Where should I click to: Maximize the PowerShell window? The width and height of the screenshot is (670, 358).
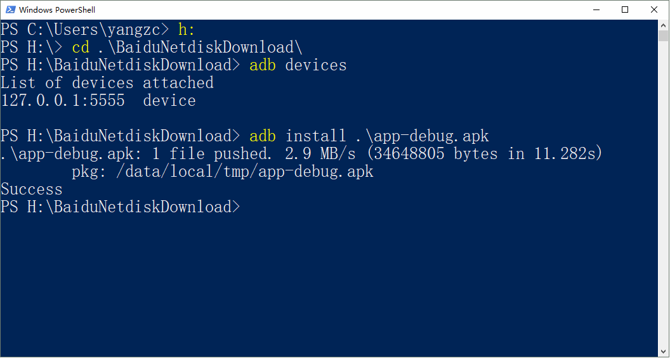click(x=625, y=10)
